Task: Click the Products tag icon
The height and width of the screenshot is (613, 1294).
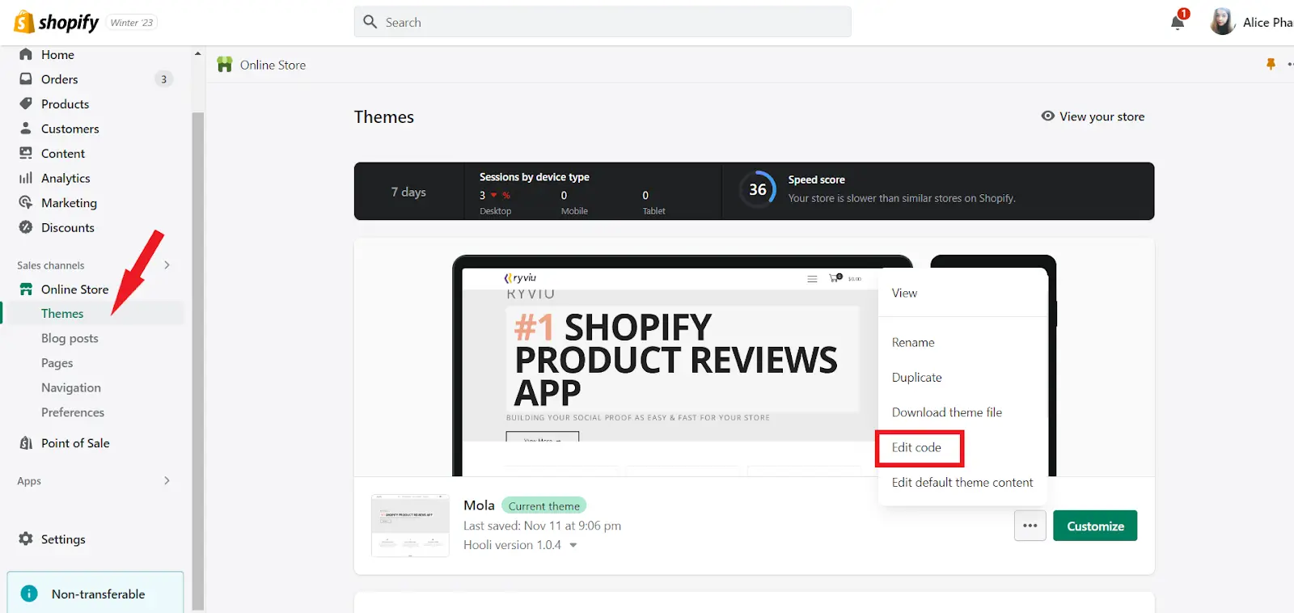Action: click(26, 104)
